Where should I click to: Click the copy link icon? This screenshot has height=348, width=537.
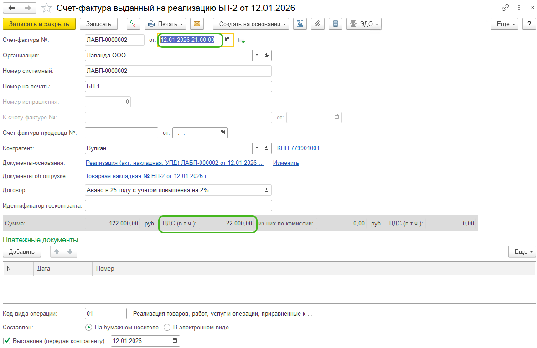pyautogui.click(x=505, y=8)
